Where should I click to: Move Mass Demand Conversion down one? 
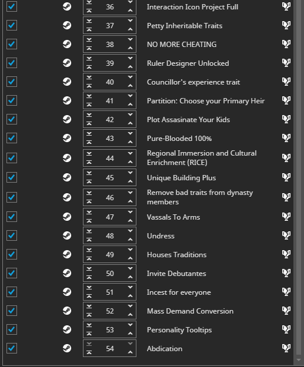(x=131, y=306)
